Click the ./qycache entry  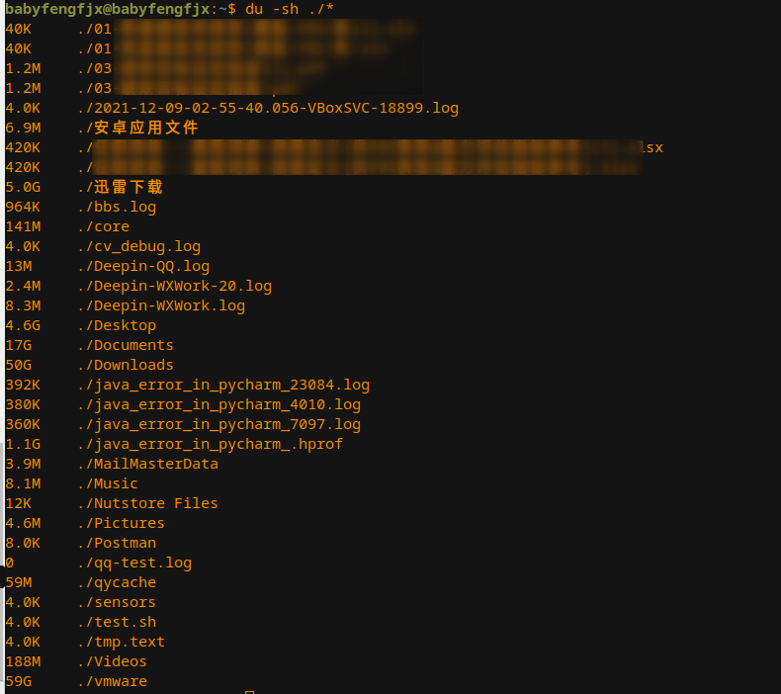point(116,582)
